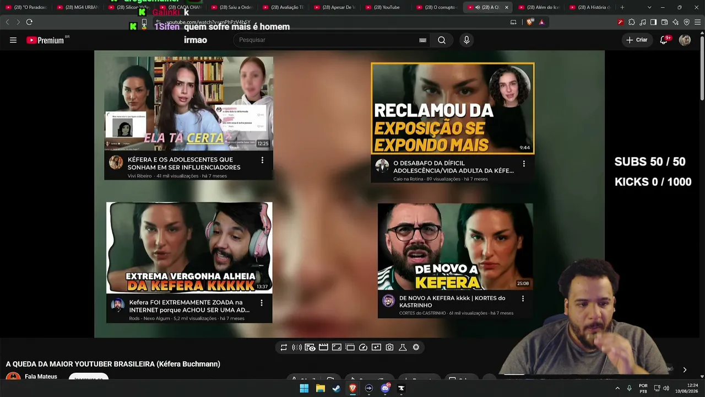
Task: Switch to the '(28) YouTube' browser tab
Action: click(387, 7)
